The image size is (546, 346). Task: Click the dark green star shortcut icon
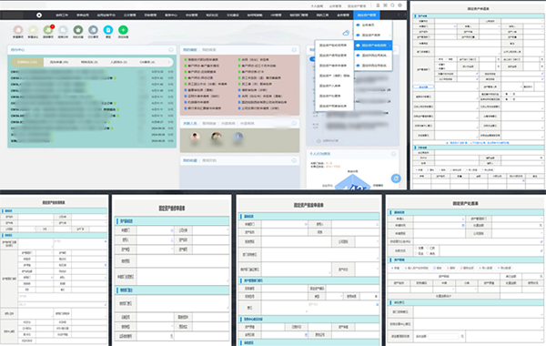click(x=78, y=30)
